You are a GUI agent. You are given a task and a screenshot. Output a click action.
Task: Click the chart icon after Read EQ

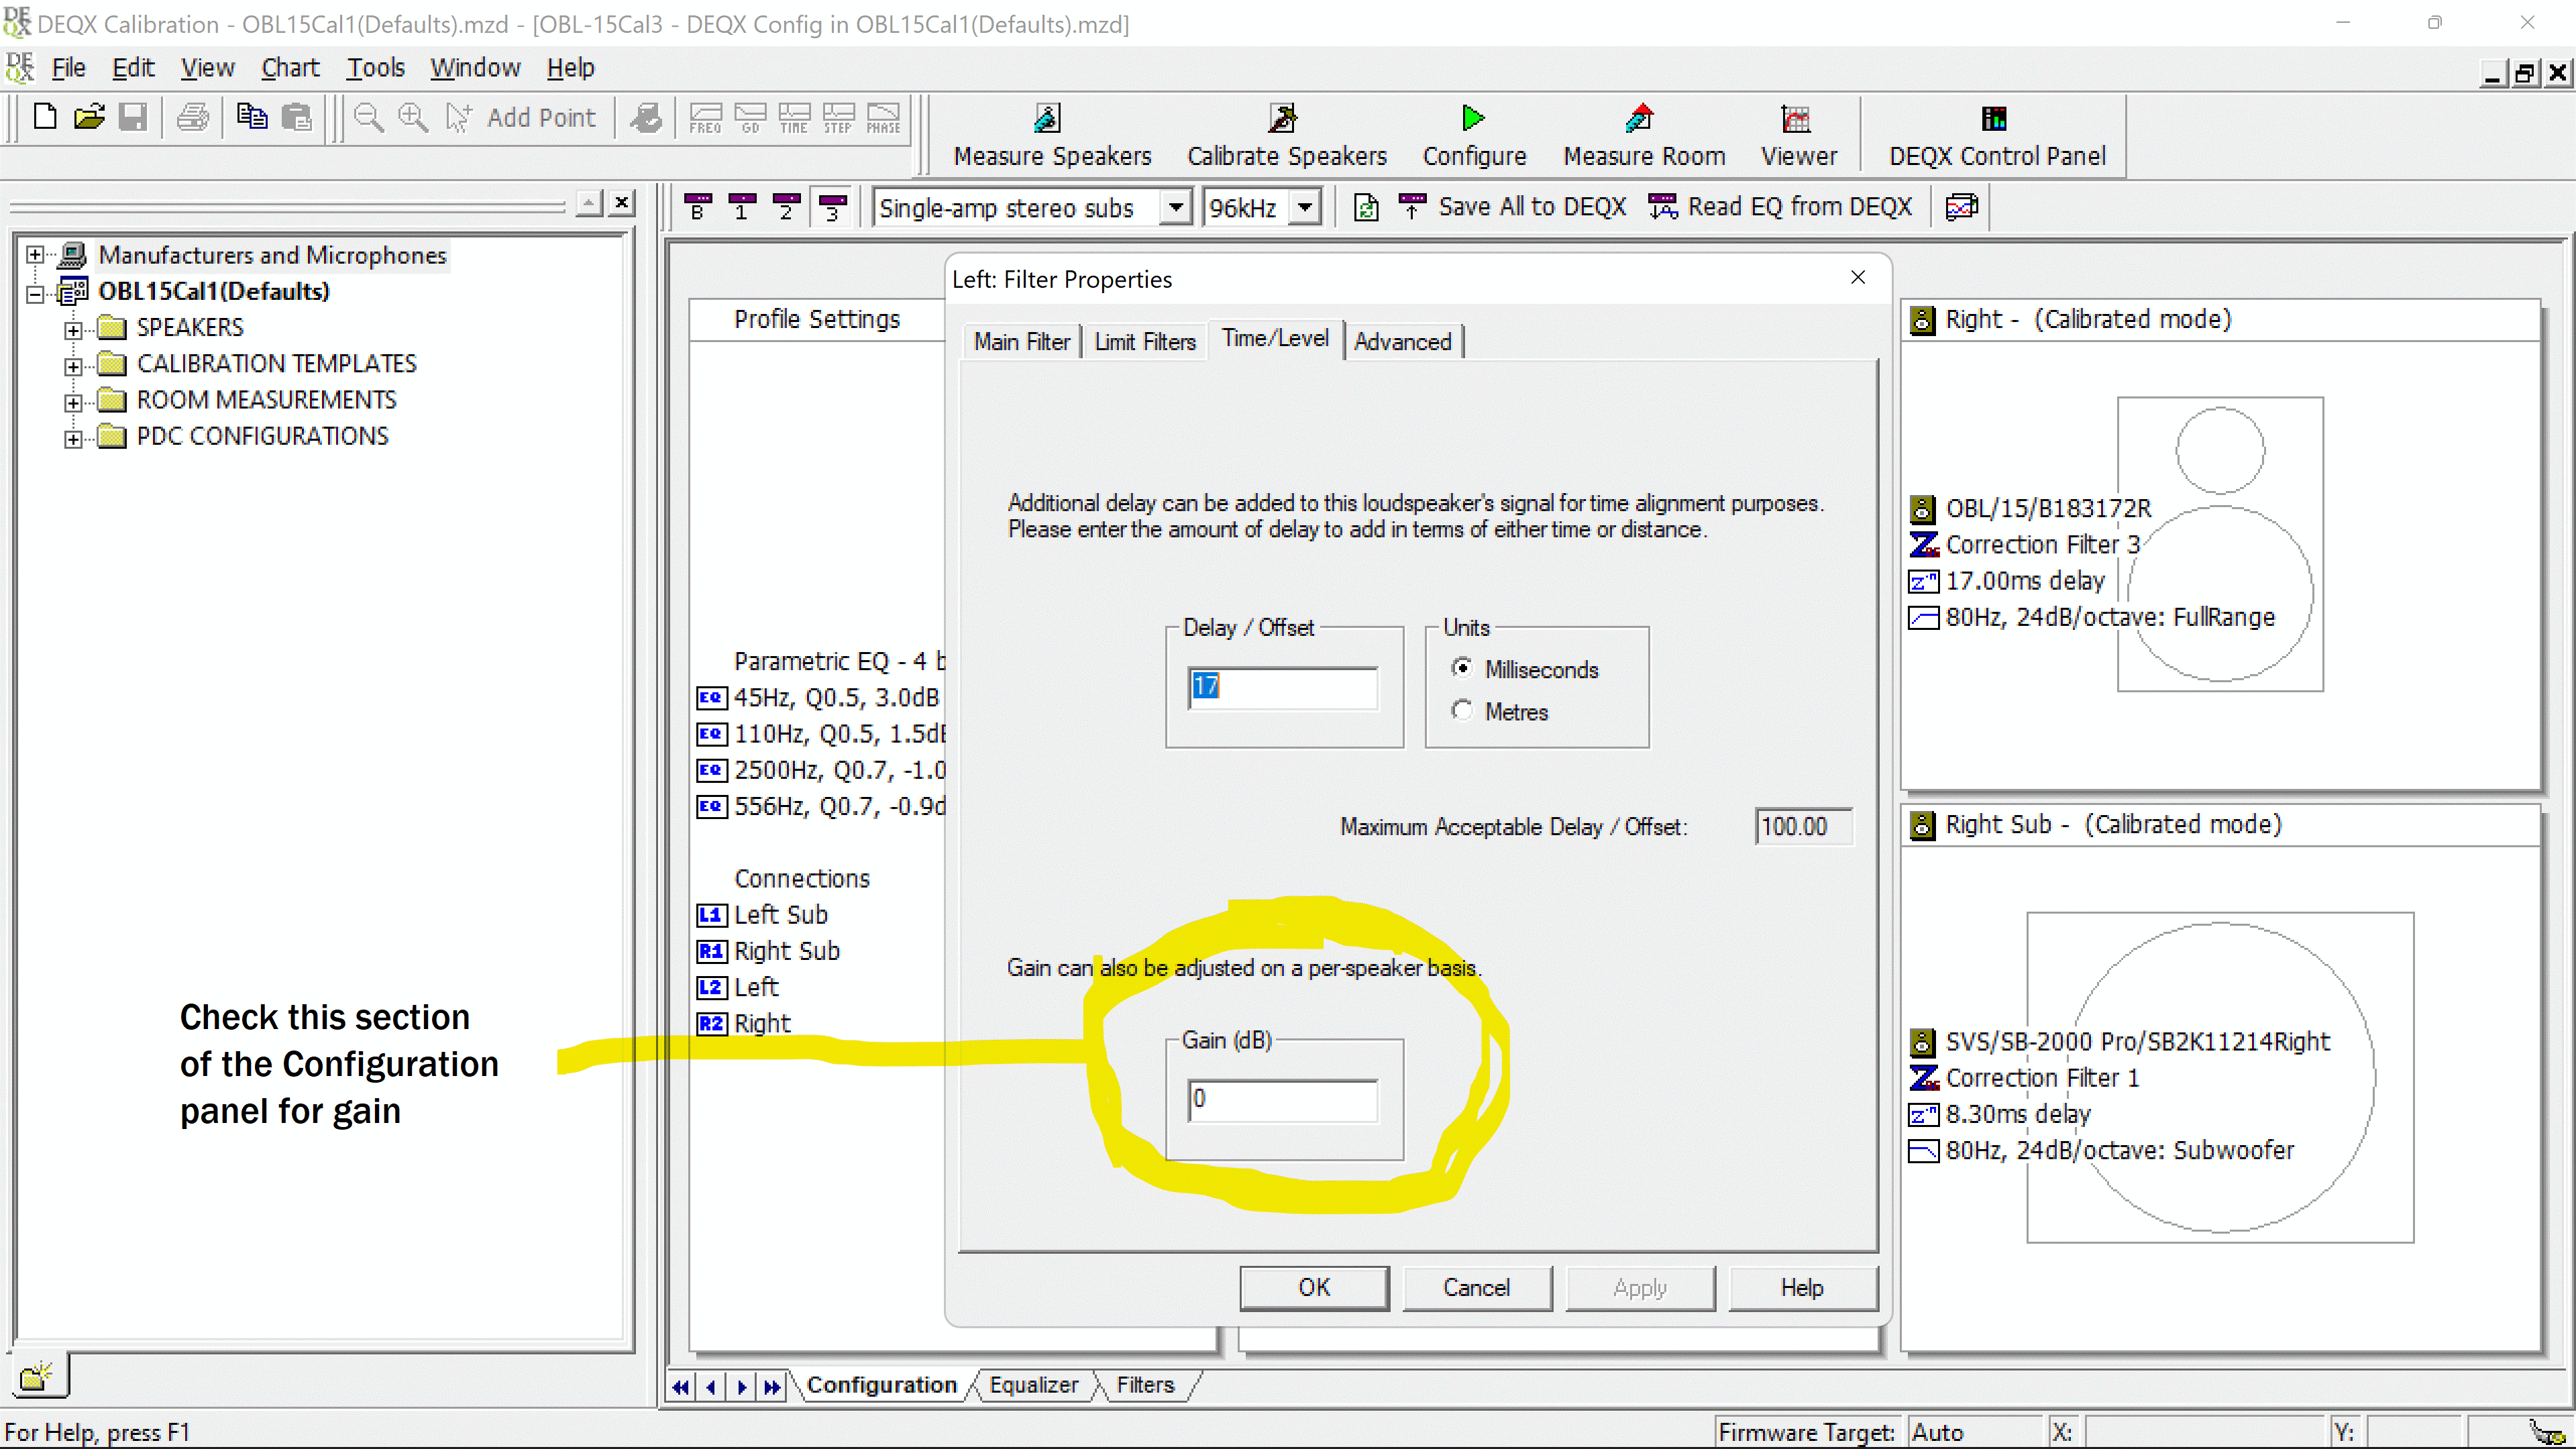point(1961,207)
